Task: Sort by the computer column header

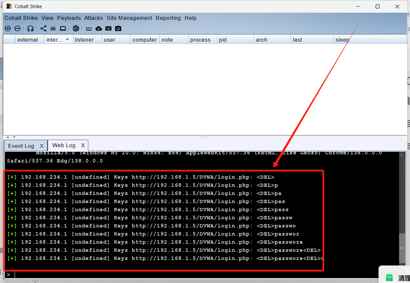Action: [x=145, y=40]
